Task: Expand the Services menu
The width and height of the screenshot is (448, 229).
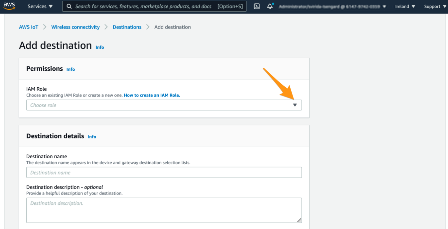Action: click(x=40, y=6)
